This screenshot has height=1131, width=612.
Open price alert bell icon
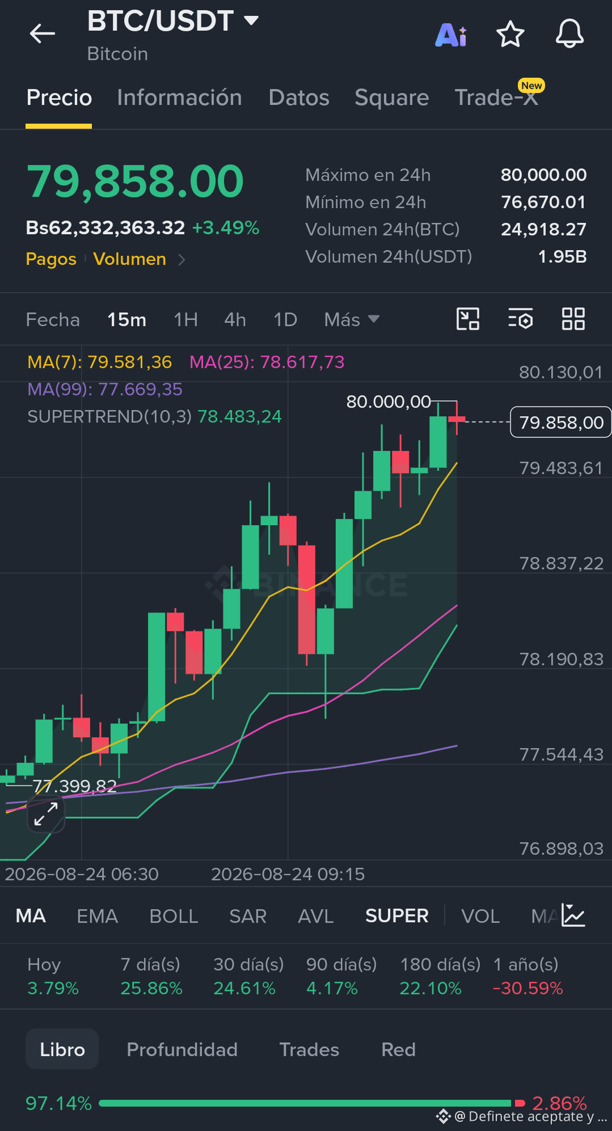[569, 34]
